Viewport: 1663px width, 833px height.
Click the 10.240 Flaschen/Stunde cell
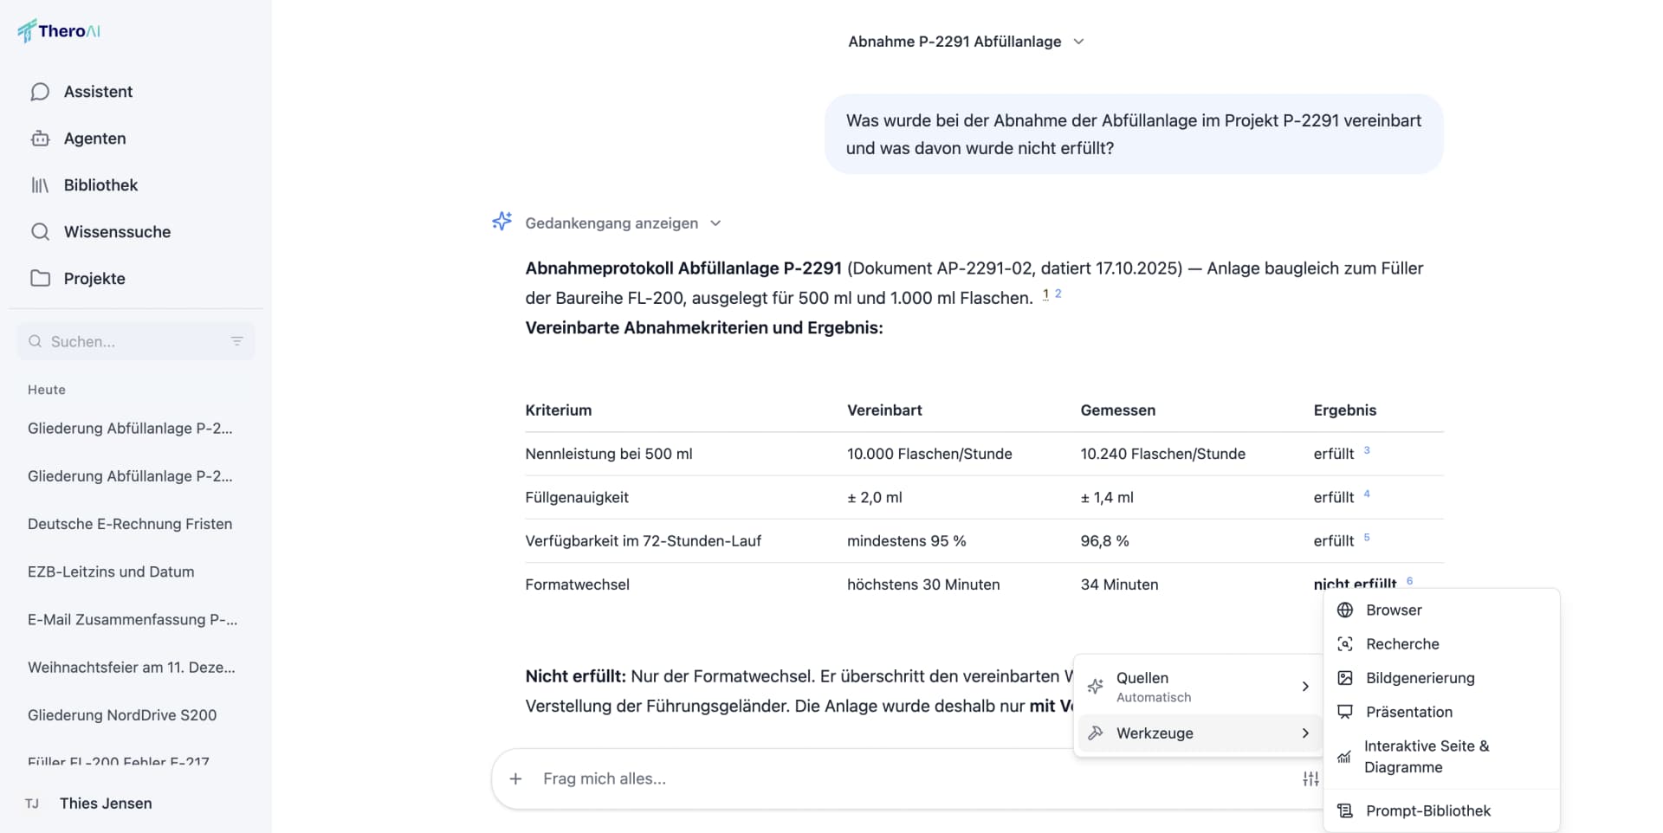click(x=1162, y=454)
